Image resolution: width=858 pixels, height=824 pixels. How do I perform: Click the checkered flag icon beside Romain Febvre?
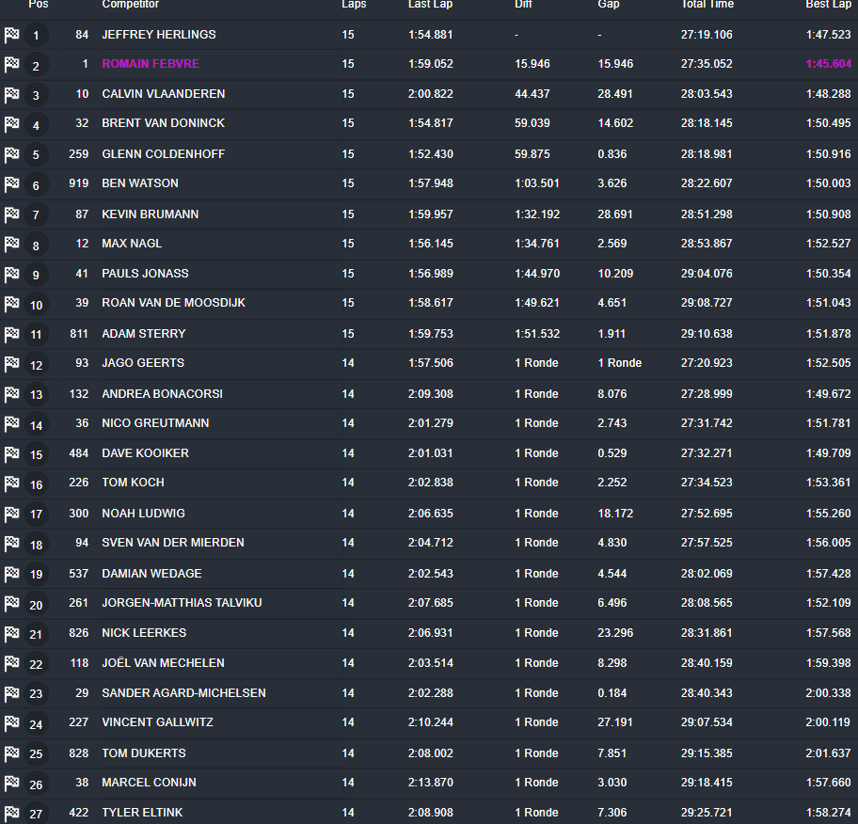pos(11,65)
